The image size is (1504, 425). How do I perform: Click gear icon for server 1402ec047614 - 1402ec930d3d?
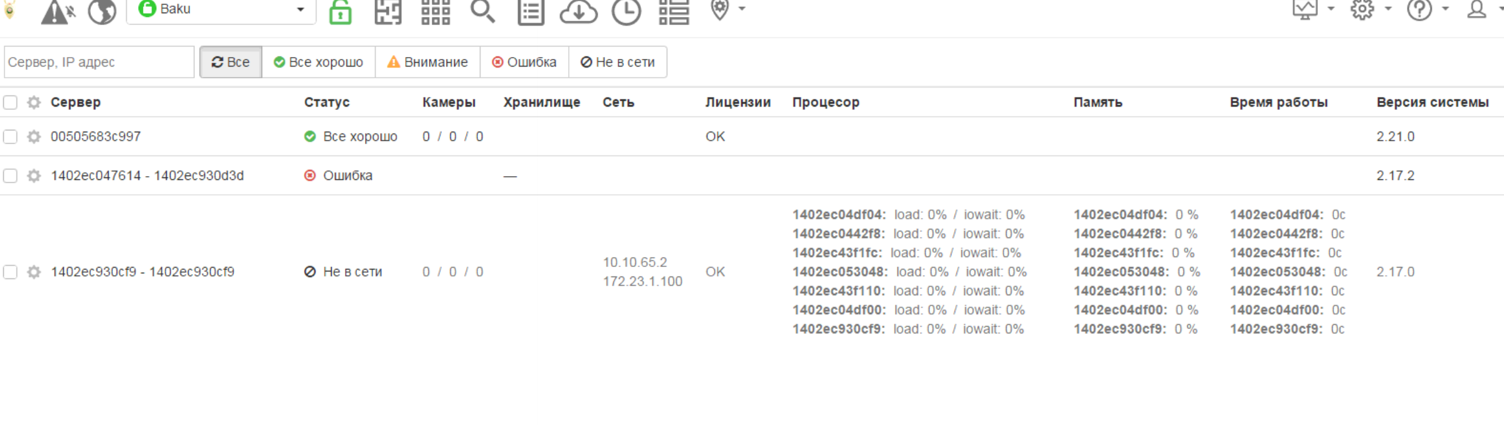tap(34, 176)
